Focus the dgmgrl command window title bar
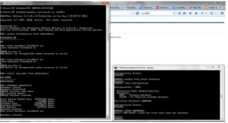Screen dimensions: 228x123 coord(160,67)
